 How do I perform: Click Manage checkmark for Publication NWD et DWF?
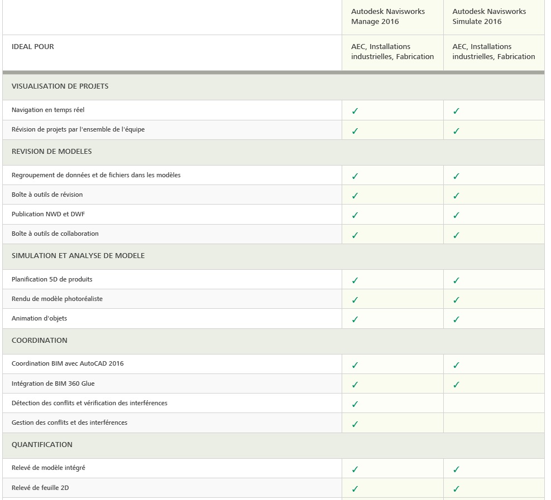click(x=355, y=215)
